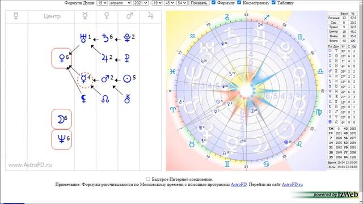Click the North Node glyph in formula
This screenshot has width=363, height=204.
pos(105,99)
